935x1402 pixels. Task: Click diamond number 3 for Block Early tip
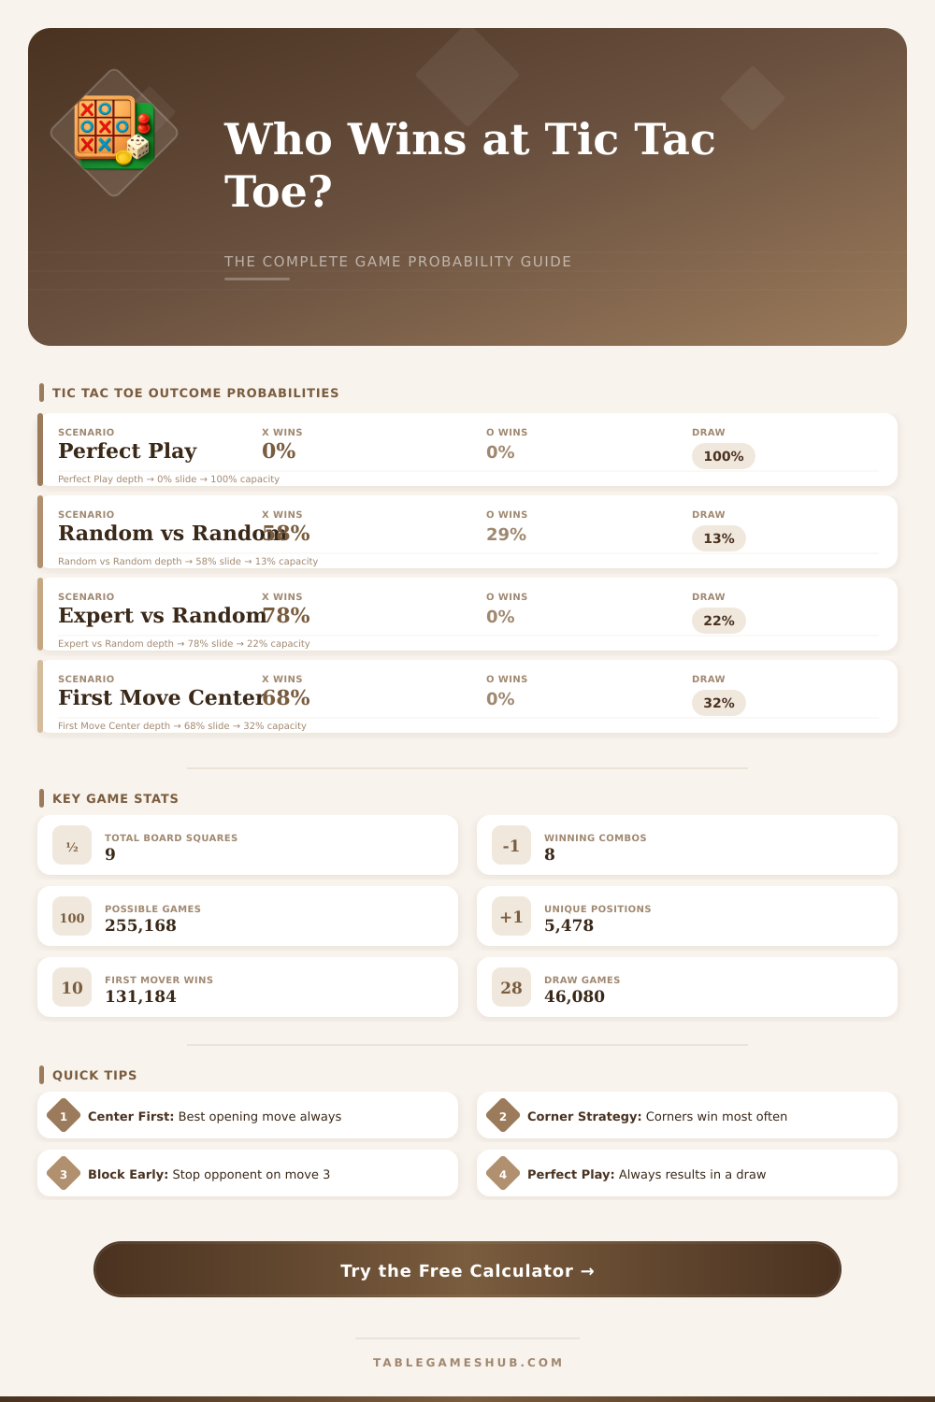click(64, 1173)
